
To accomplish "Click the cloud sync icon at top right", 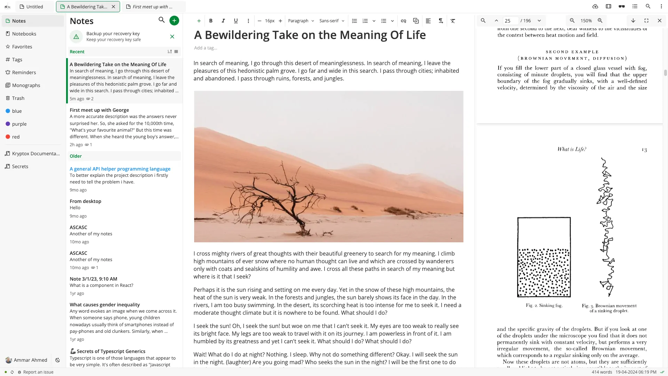I will pyautogui.click(x=595, y=6).
